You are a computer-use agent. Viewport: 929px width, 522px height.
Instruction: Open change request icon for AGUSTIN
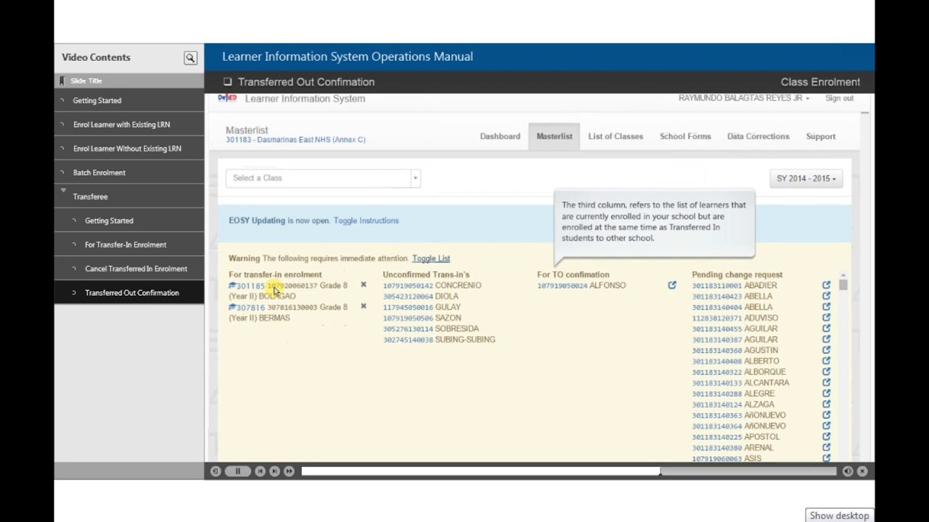826,350
